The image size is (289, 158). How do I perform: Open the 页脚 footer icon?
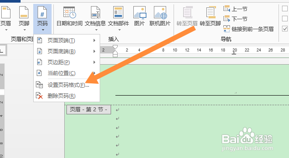coord(24,13)
